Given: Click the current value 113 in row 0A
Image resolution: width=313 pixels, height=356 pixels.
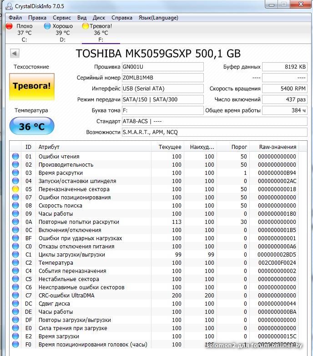Looking at the screenshot, I should (177, 222).
